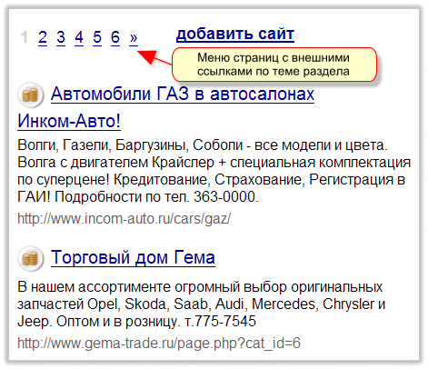Image resolution: width=428 pixels, height=369 pixels.
Task: Select page 5 in the page menu
Action: (97, 37)
